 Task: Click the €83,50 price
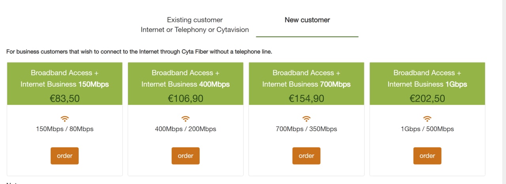coord(65,99)
